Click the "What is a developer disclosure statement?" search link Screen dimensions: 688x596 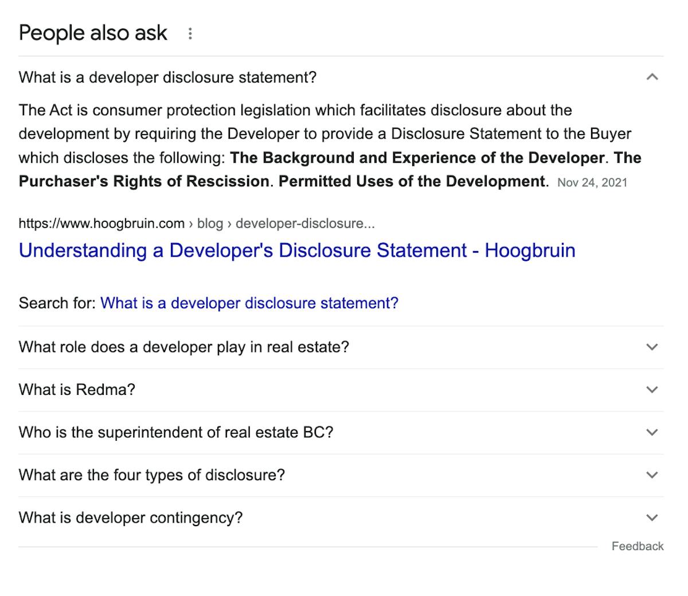click(249, 303)
